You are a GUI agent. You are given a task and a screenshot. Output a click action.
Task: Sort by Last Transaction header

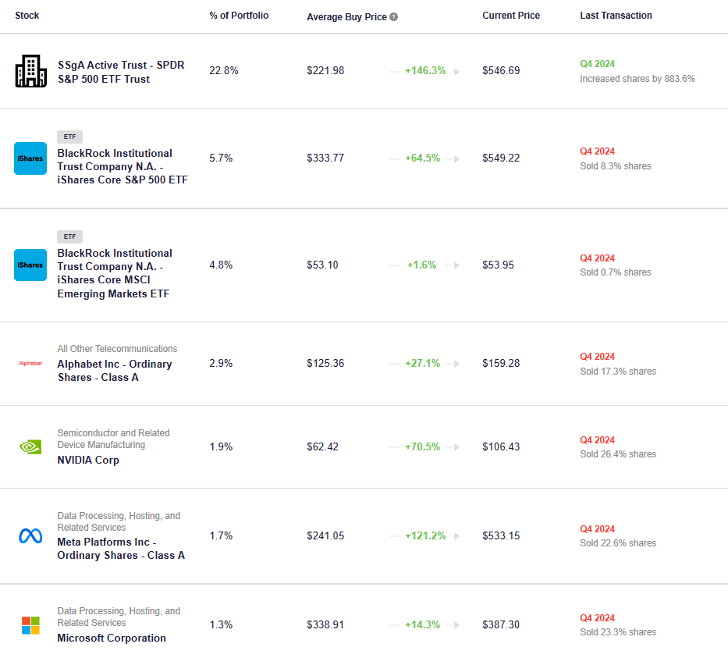click(x=616, y=16)
